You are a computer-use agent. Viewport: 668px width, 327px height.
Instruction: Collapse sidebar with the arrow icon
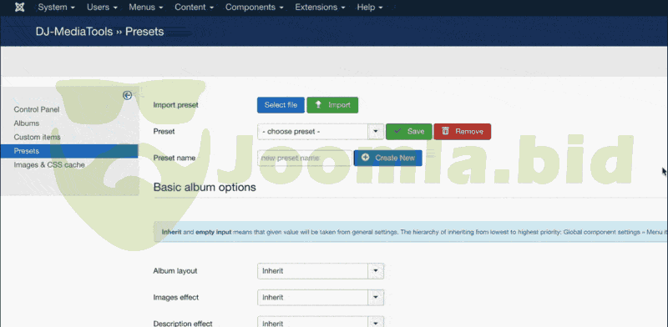point(127,95)
